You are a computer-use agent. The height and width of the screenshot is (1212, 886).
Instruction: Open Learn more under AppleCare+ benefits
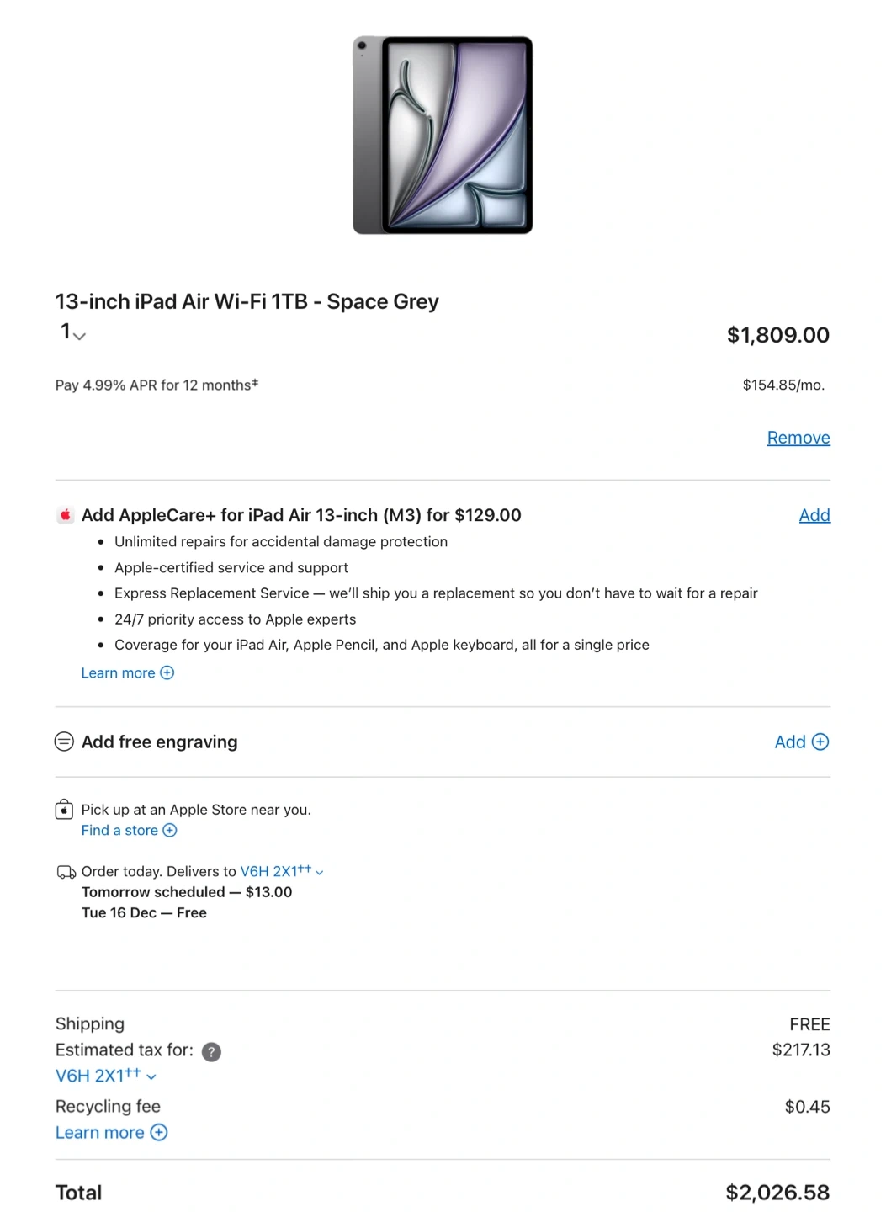pyautogui.click(x=118, y=672)
